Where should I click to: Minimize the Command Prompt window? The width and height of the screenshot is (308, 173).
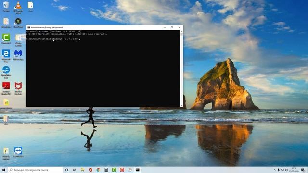(x=165, y=27)
